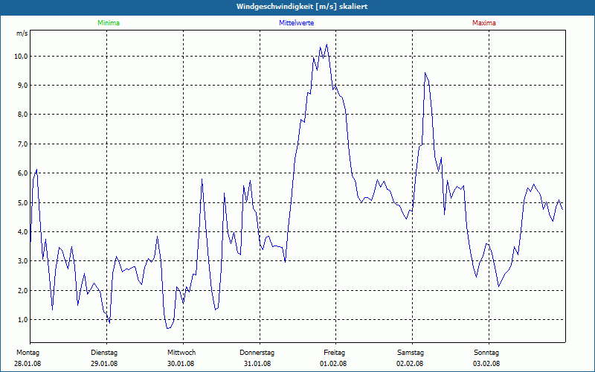Click the m/s unit label

coord(22,33)
